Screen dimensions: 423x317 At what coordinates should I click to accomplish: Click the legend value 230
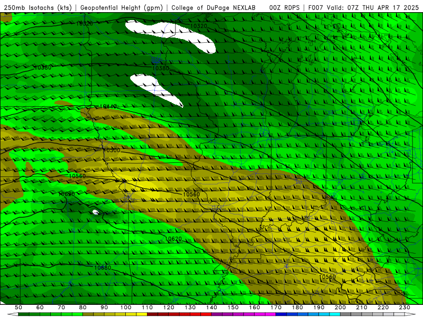404,307
